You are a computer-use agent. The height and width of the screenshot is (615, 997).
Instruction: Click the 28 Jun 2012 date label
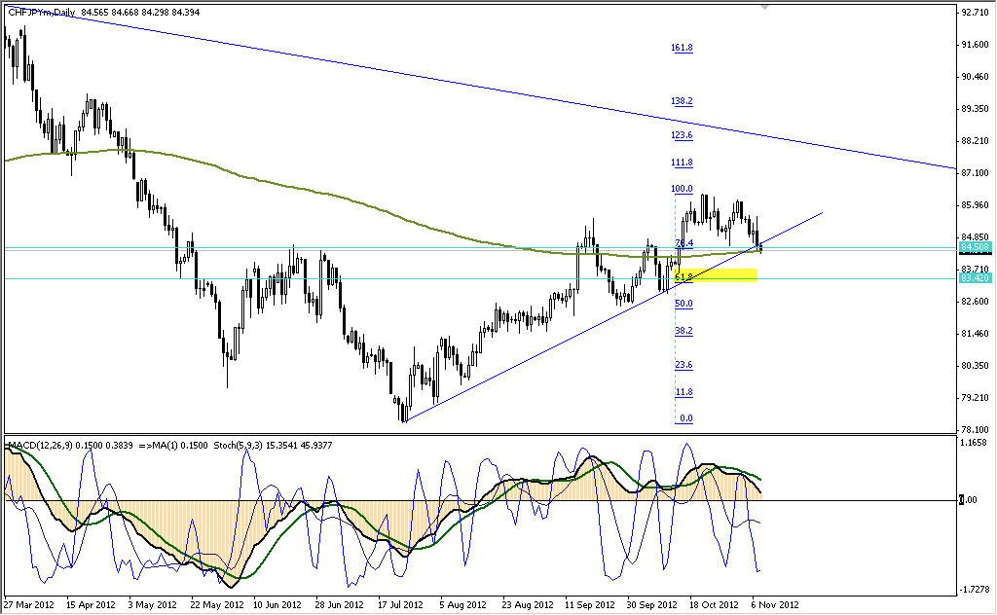(x=340, y=605)
